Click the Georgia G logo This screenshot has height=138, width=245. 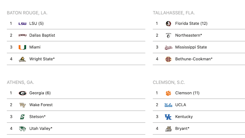[22, 93]
